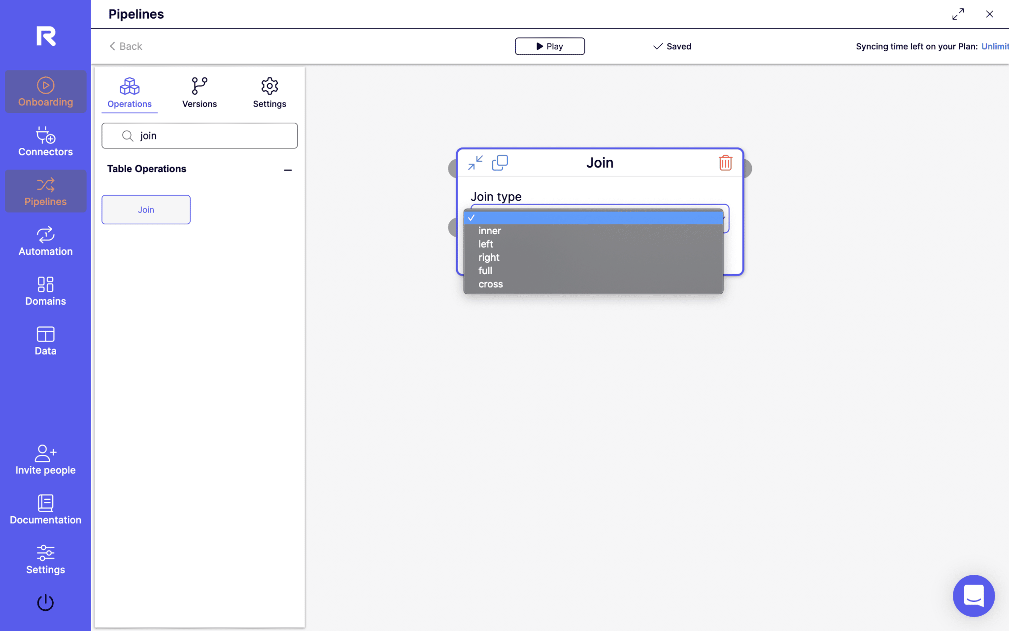Collapse the Join node via the shrink arrows

(x=474, y=163)
